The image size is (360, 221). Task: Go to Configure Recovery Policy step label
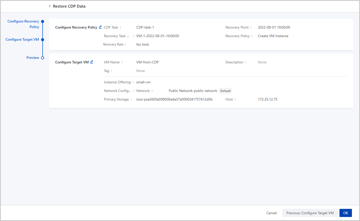[23, 24]
